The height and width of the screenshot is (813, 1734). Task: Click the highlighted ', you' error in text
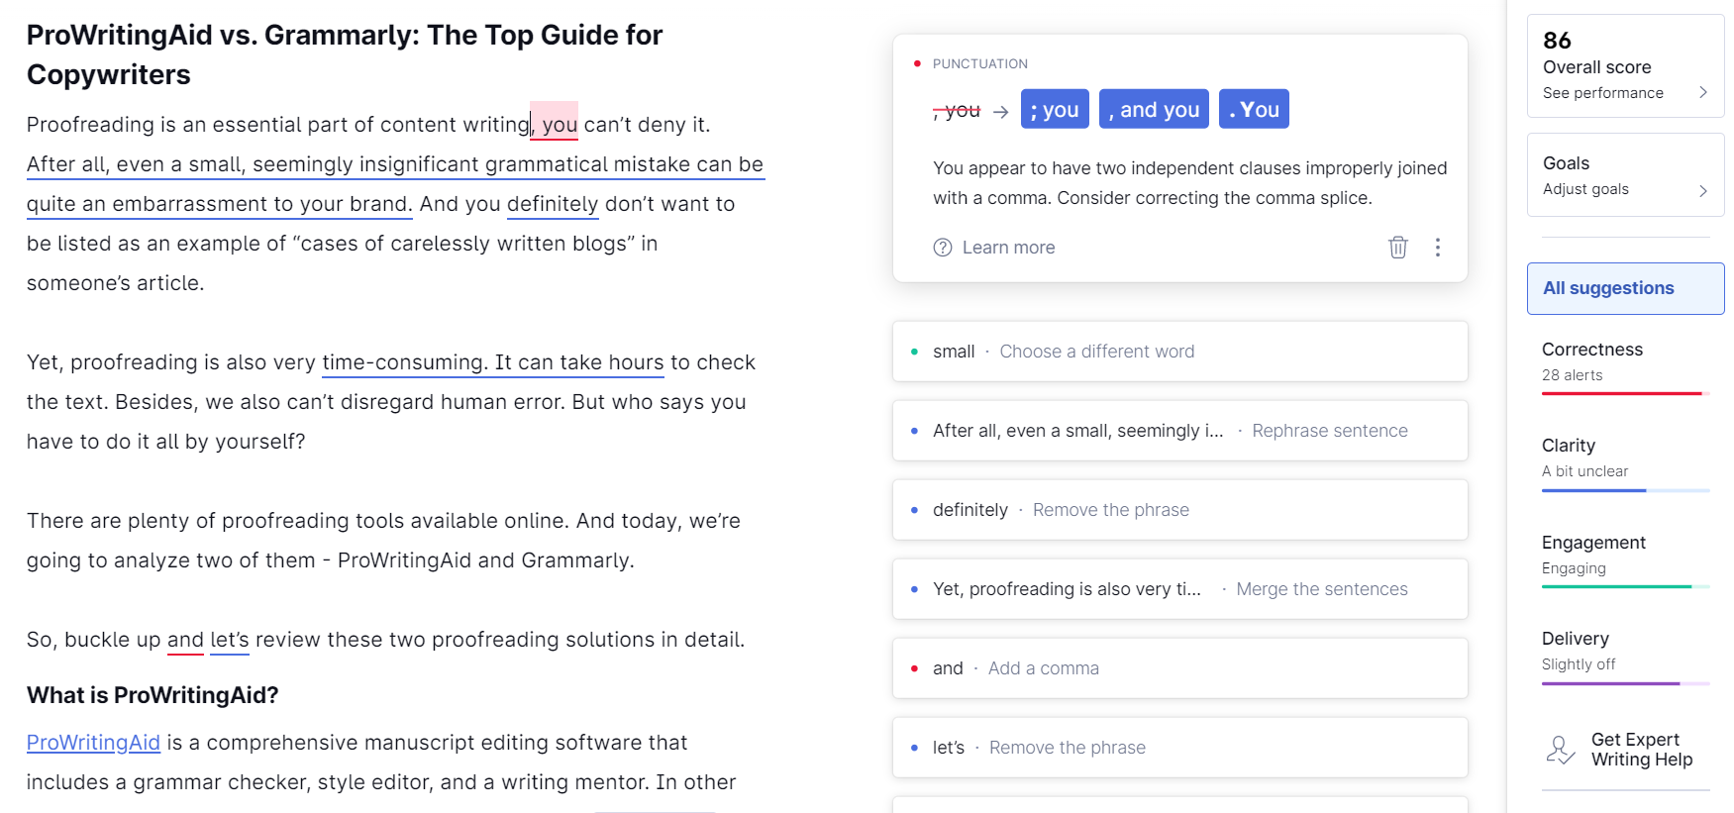555,123
